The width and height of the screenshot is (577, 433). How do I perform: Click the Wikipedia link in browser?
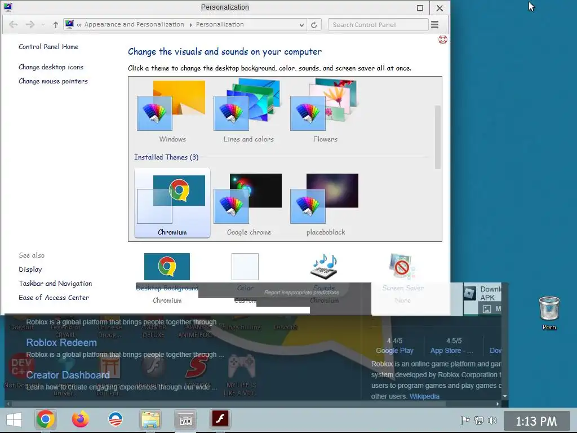point(424,396)
